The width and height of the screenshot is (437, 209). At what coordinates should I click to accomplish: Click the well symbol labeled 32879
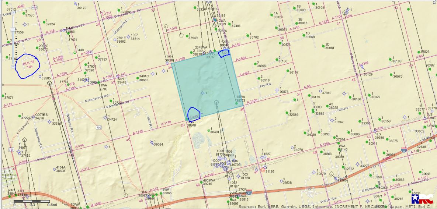click(x=313, y=171)
